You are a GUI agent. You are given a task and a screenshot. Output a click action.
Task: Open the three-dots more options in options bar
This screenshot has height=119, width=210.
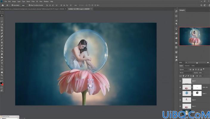tap(76, 5)
